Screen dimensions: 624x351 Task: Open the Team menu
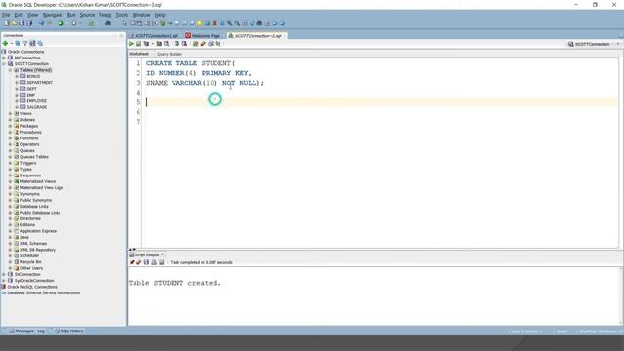pyautogui.click(x=105, y=15)
